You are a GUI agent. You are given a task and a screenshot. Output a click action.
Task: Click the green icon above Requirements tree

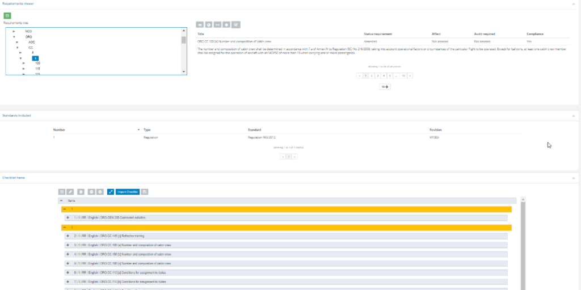pyautogui.click(x=7, y=15)
